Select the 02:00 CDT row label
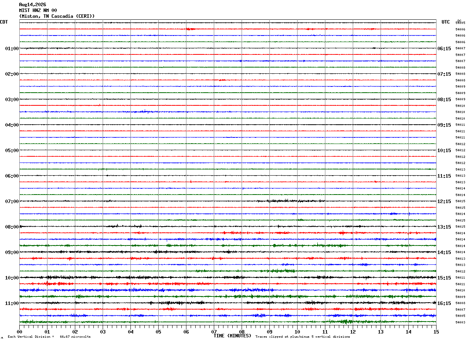This screenshot has height=342, width=467. click(x=12, y=74)
